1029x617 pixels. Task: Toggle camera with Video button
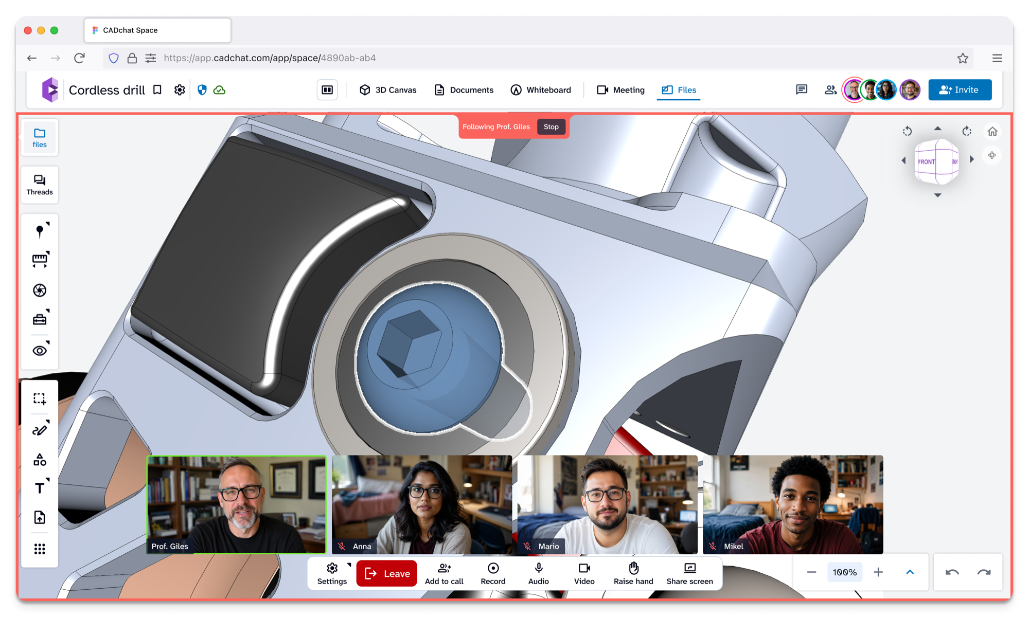pyautogui.click(x=584, y=573)
